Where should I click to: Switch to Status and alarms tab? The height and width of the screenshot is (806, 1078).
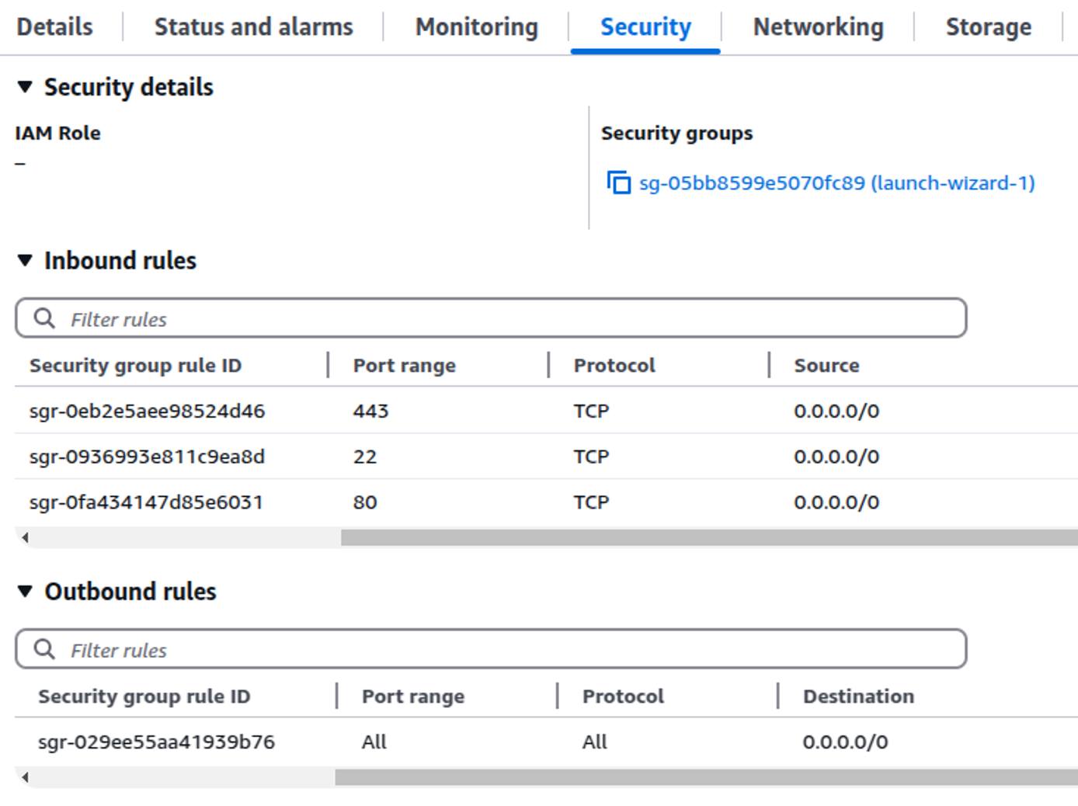(x=253, y=26)
